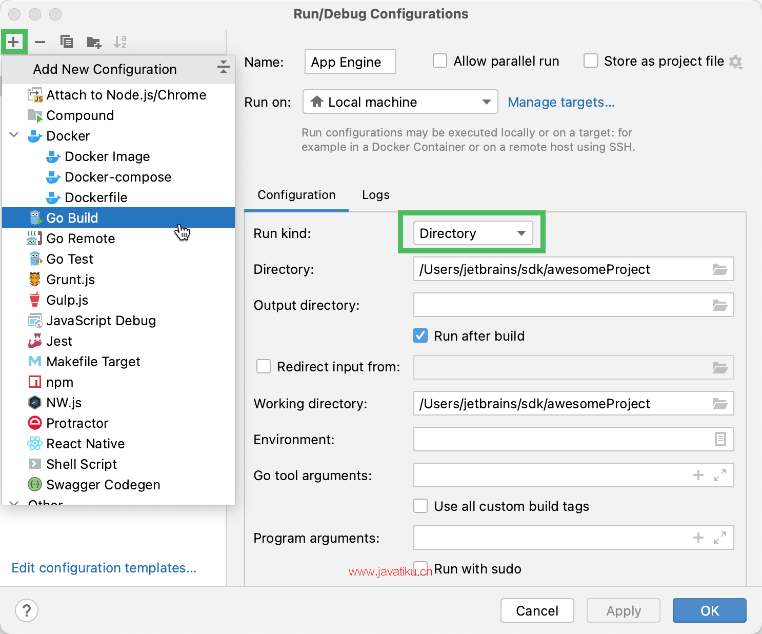Image resolution: width=762 pixels, height=634 pixels.
Task: Select Go Build in the configuration list
Action: pyautogui.click(x=118, y=217)
